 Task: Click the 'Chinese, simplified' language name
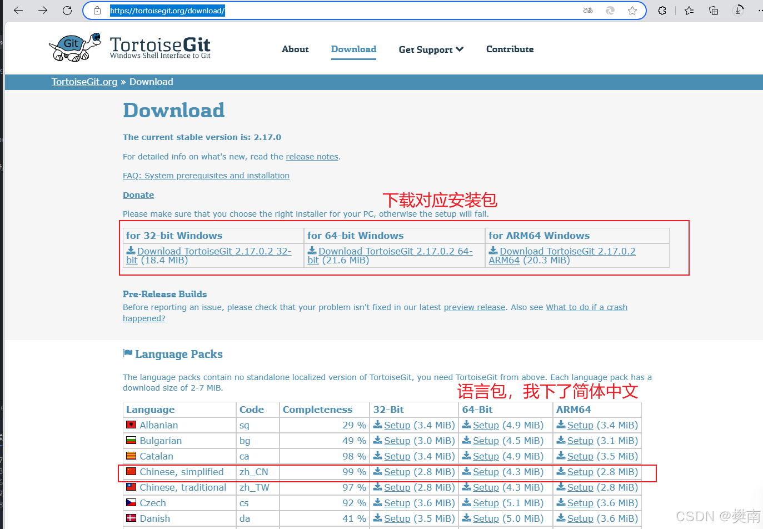182,472
